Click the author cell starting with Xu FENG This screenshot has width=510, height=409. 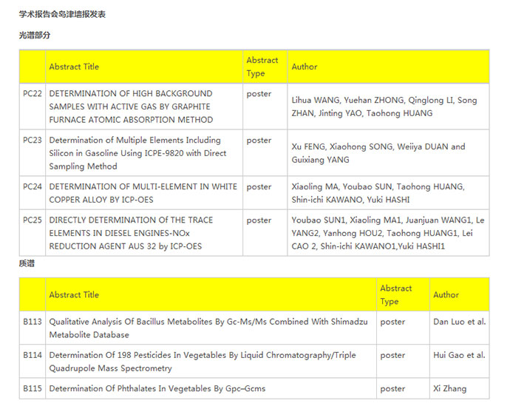[x=378, y=153]
